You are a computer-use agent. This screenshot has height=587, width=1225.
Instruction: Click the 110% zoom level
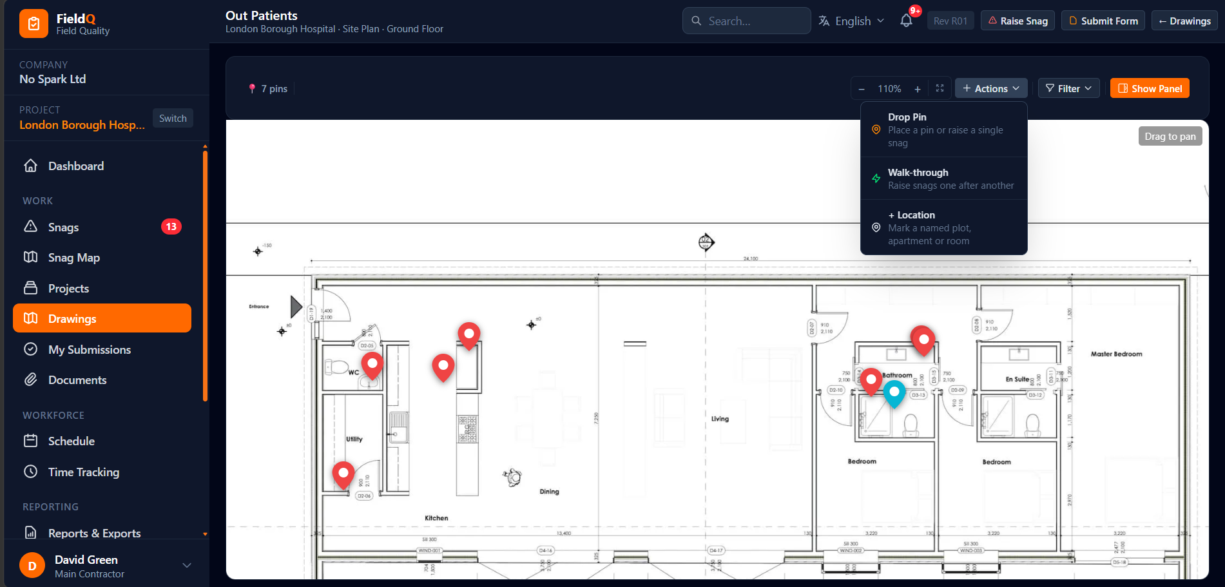(x=889, y=89)
